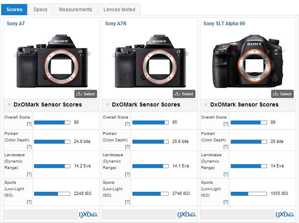This screenshot has height=223, width=299.
Task: Click the '2248 ISO' value
Action: click(83, 193)
